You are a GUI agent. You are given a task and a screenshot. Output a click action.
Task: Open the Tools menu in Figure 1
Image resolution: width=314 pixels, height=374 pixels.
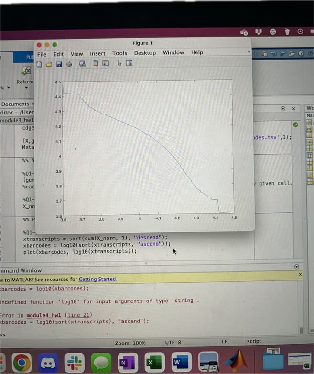[119, 53]
